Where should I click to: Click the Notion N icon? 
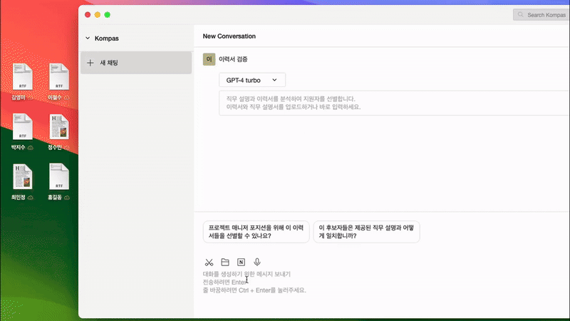[241, 262]
